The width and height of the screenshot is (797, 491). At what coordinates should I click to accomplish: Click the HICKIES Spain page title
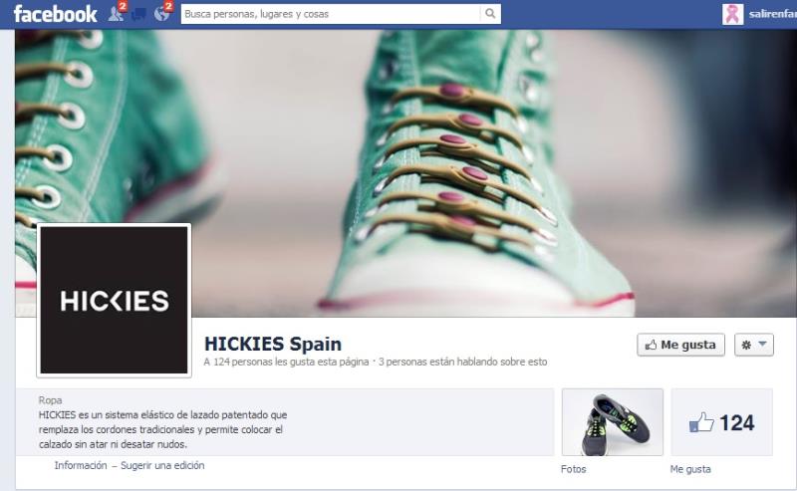pyautogui.click(x=272, y=345)
